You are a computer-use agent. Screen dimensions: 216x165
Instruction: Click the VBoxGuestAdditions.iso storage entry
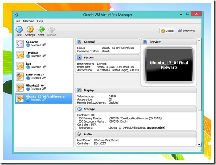tap(135, 118)
